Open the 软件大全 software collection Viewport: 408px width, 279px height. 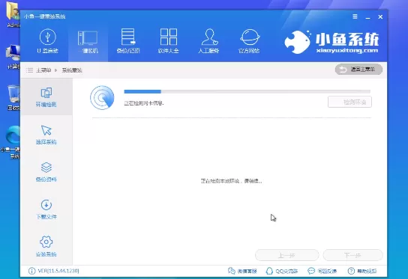click(x=168, y=40)
